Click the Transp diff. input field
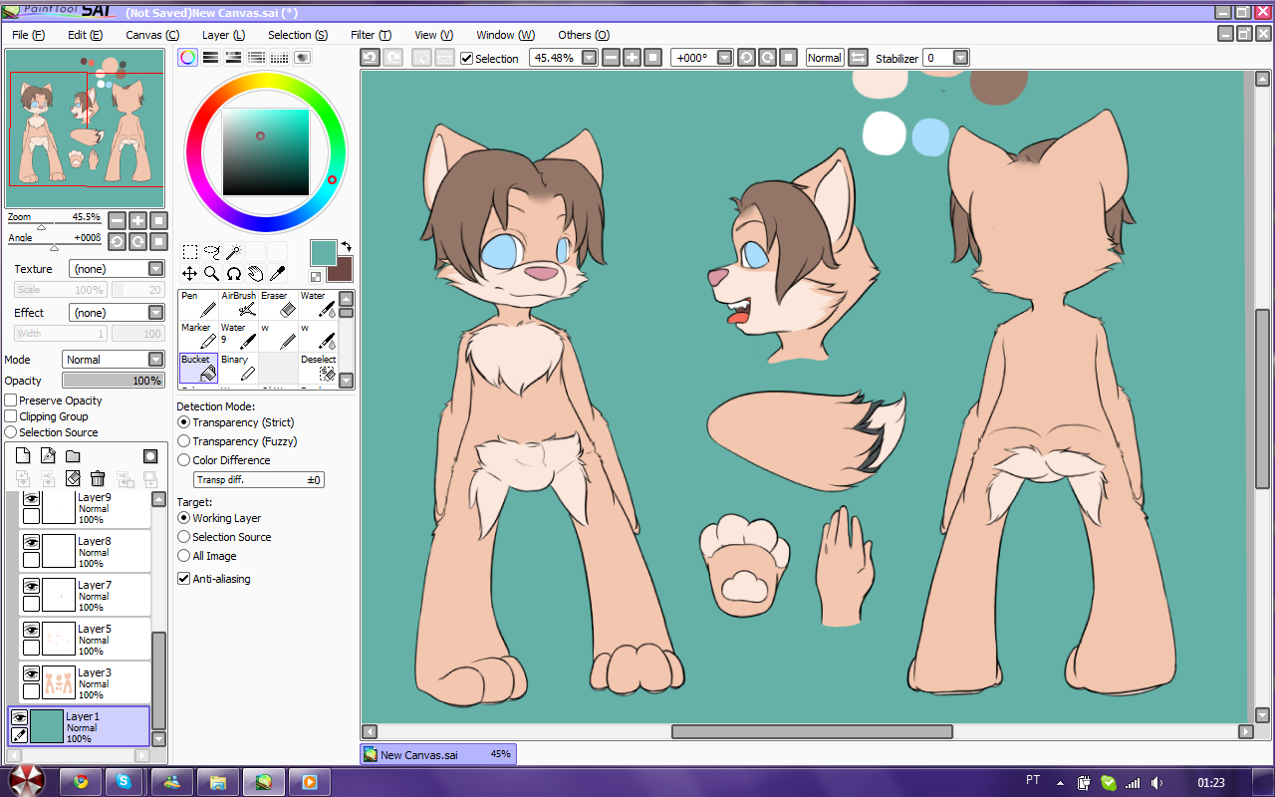The height and width of the screenshot is (797, 1275). click(259, 480)
